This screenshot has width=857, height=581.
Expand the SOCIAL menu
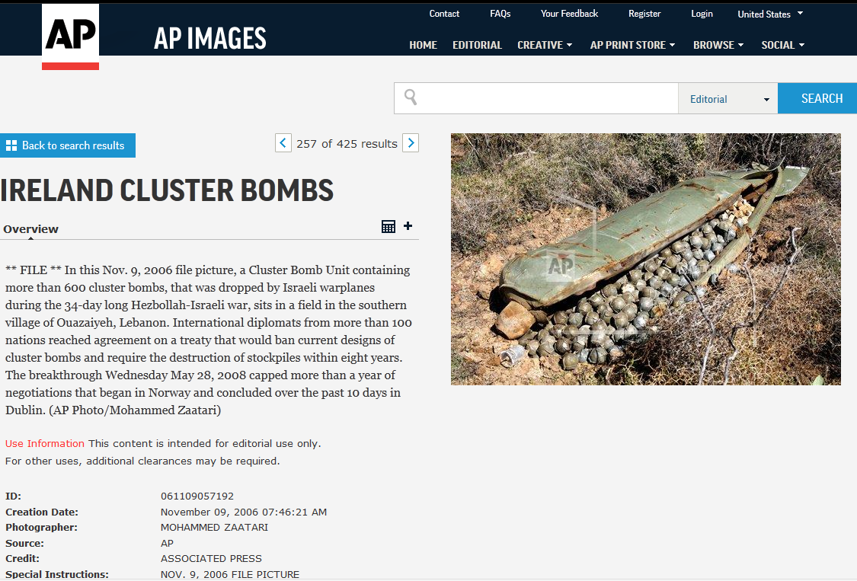pos(782,45)
